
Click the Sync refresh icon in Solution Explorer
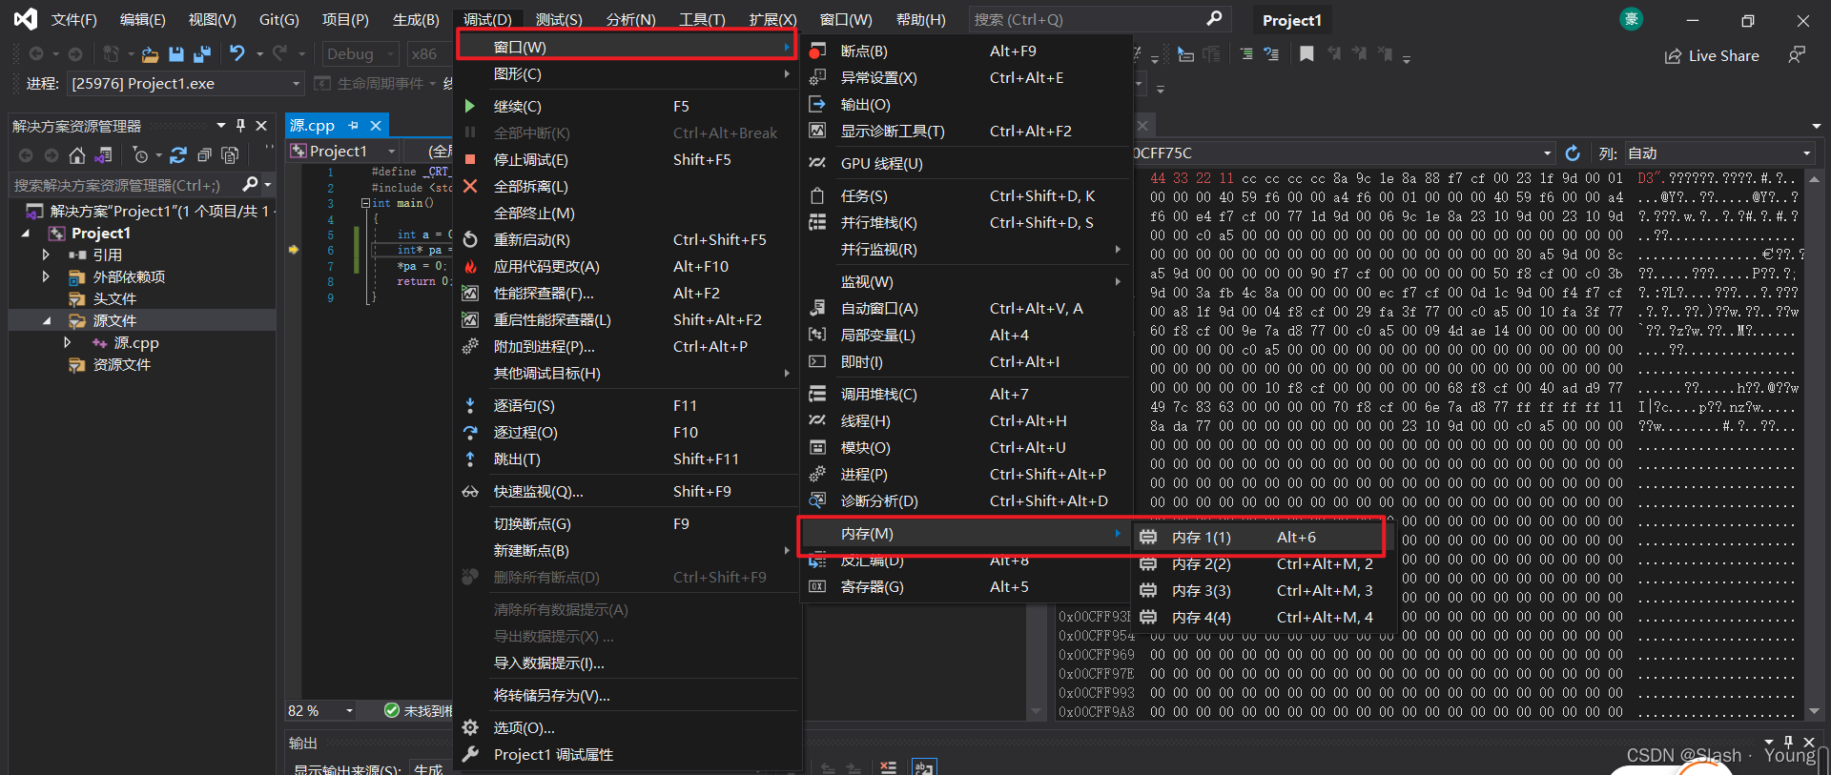point(178,155)
